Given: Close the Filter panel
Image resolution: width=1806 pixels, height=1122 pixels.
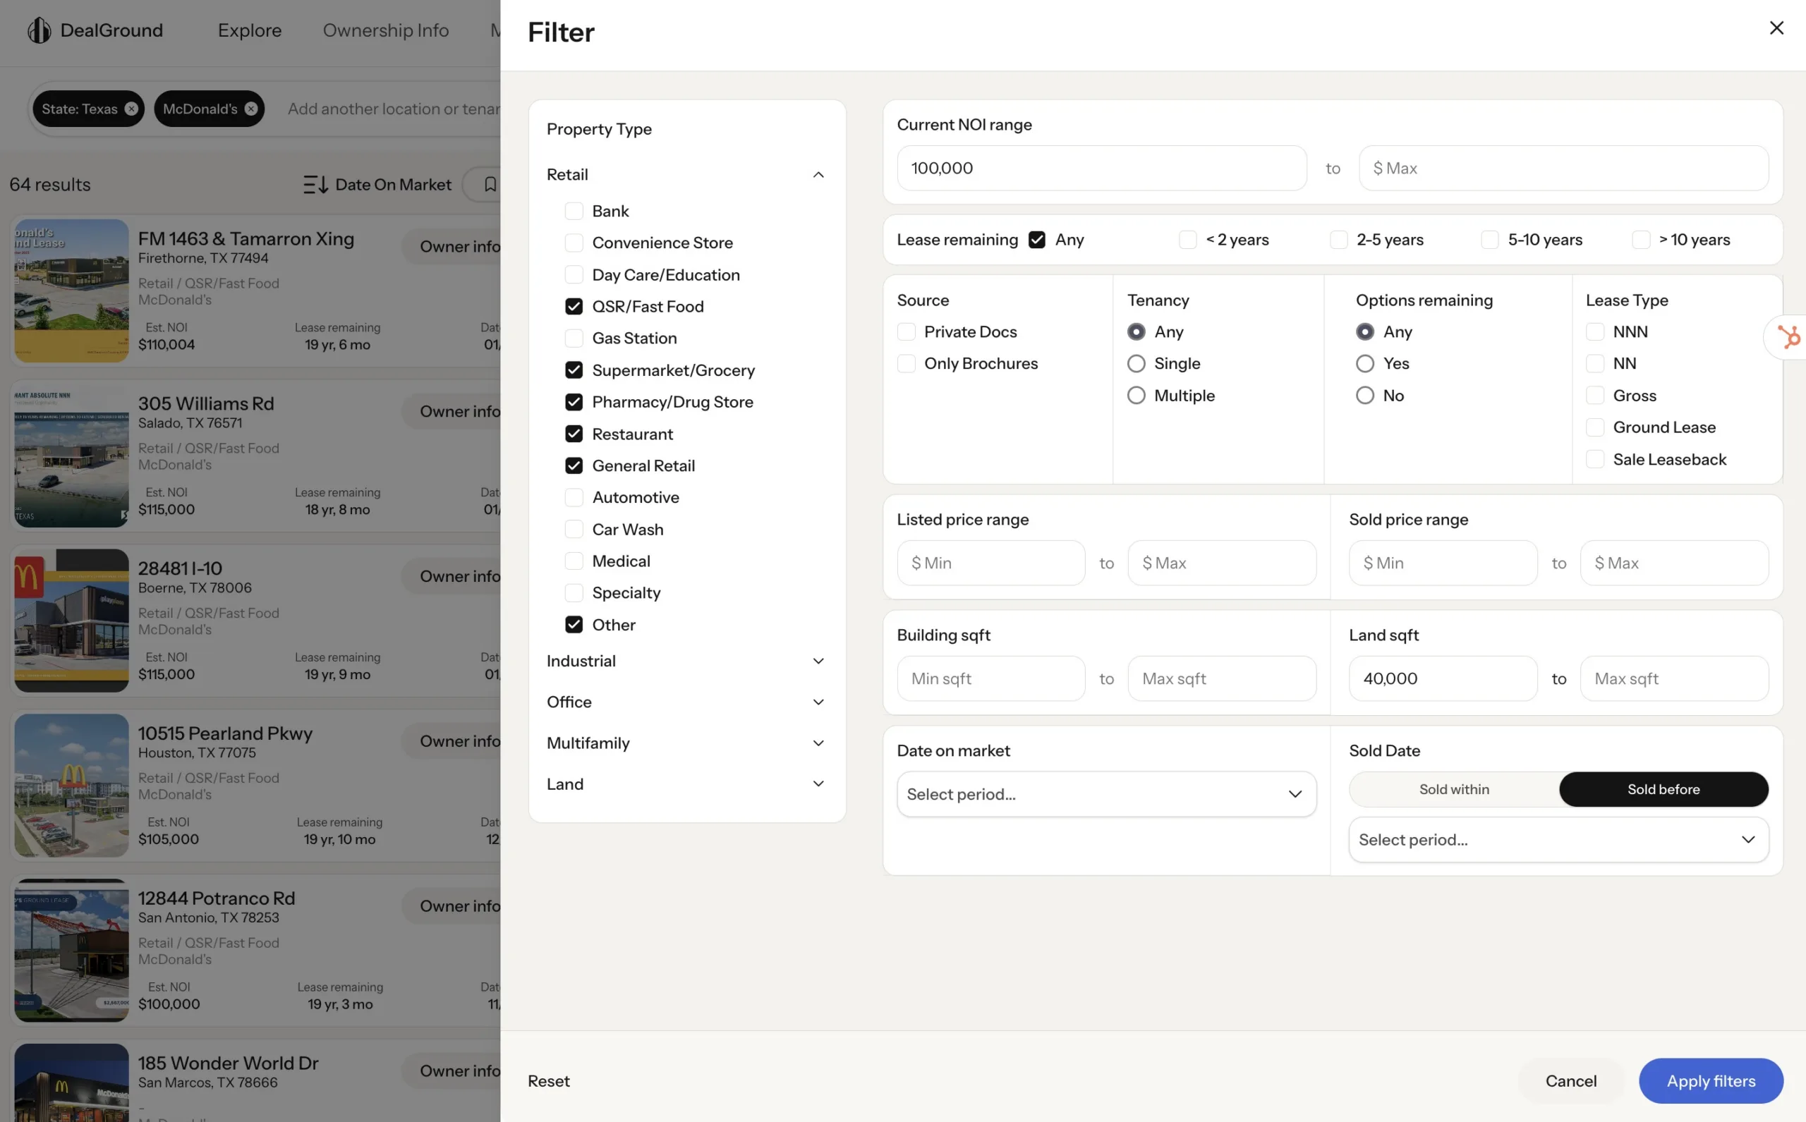Looking at the screenshot, I should pos(1776,28).
